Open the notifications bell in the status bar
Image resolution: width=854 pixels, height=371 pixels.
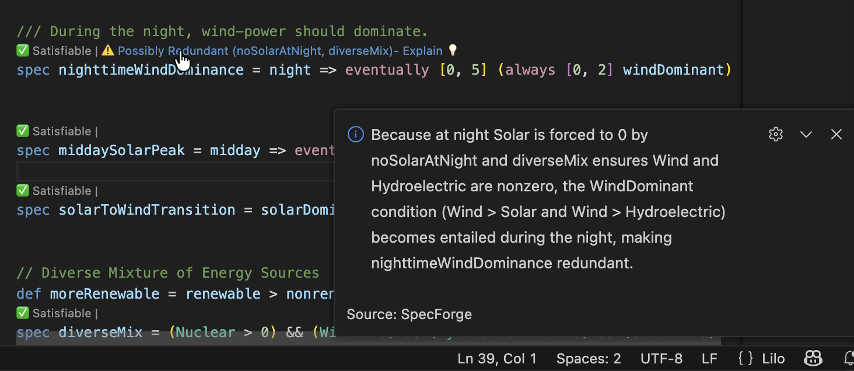pyautogui.click(x=849, y=358)
